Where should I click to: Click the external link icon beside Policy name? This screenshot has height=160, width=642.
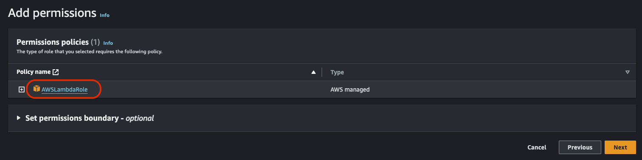coord(56,72)
